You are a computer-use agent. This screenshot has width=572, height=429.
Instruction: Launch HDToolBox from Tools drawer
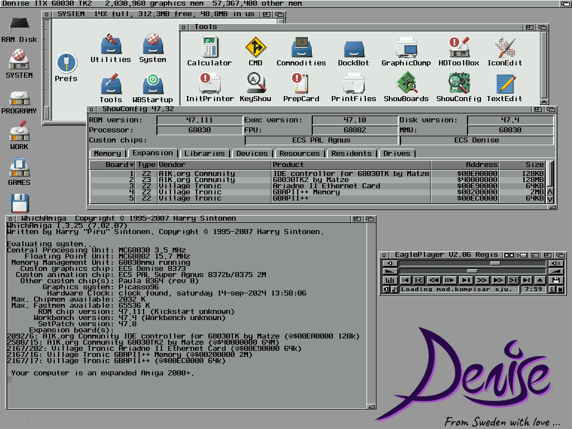click(458, 48)
